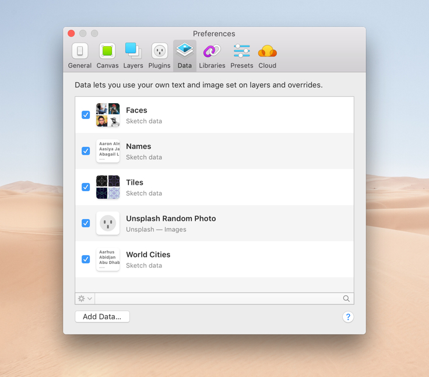Disable Unsplash Random Photo data
This screenshot has height=377, width=429.
pyautogui.click(x=86, y=223)
